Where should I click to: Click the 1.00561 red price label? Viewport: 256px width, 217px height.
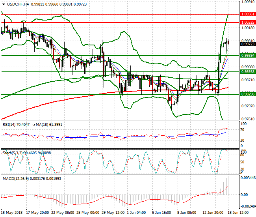click(x=248, y=14)
